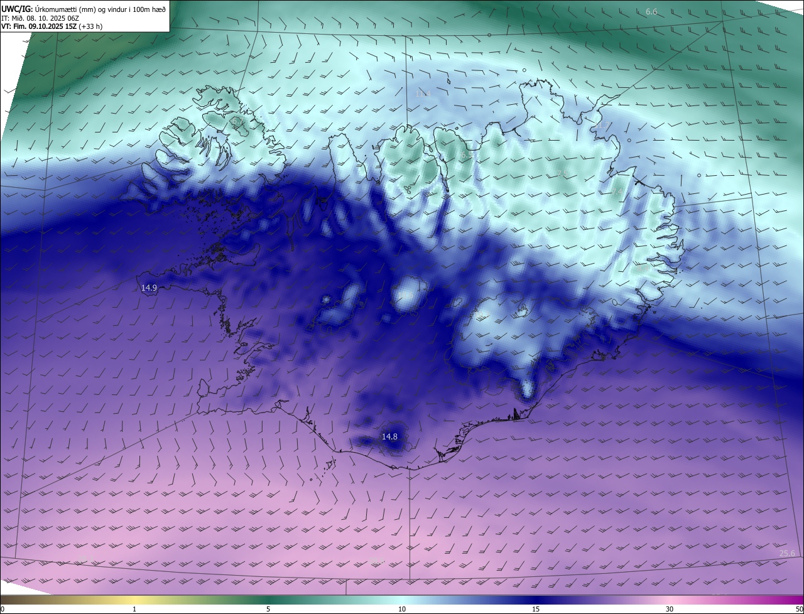Click the '6.6' value label in the top-right corner

(651, 12)
